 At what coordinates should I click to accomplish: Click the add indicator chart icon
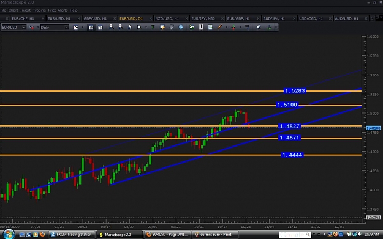pos(192,28)
